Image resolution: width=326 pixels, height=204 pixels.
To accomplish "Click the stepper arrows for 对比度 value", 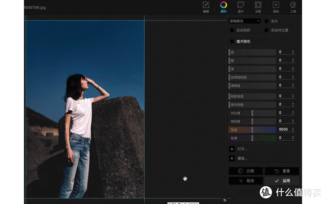I will [293, 113].
